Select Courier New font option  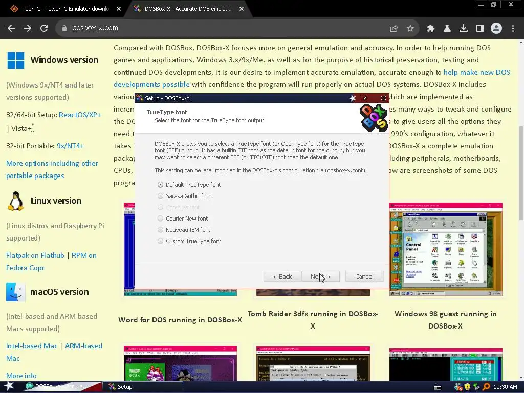(183, 219)
